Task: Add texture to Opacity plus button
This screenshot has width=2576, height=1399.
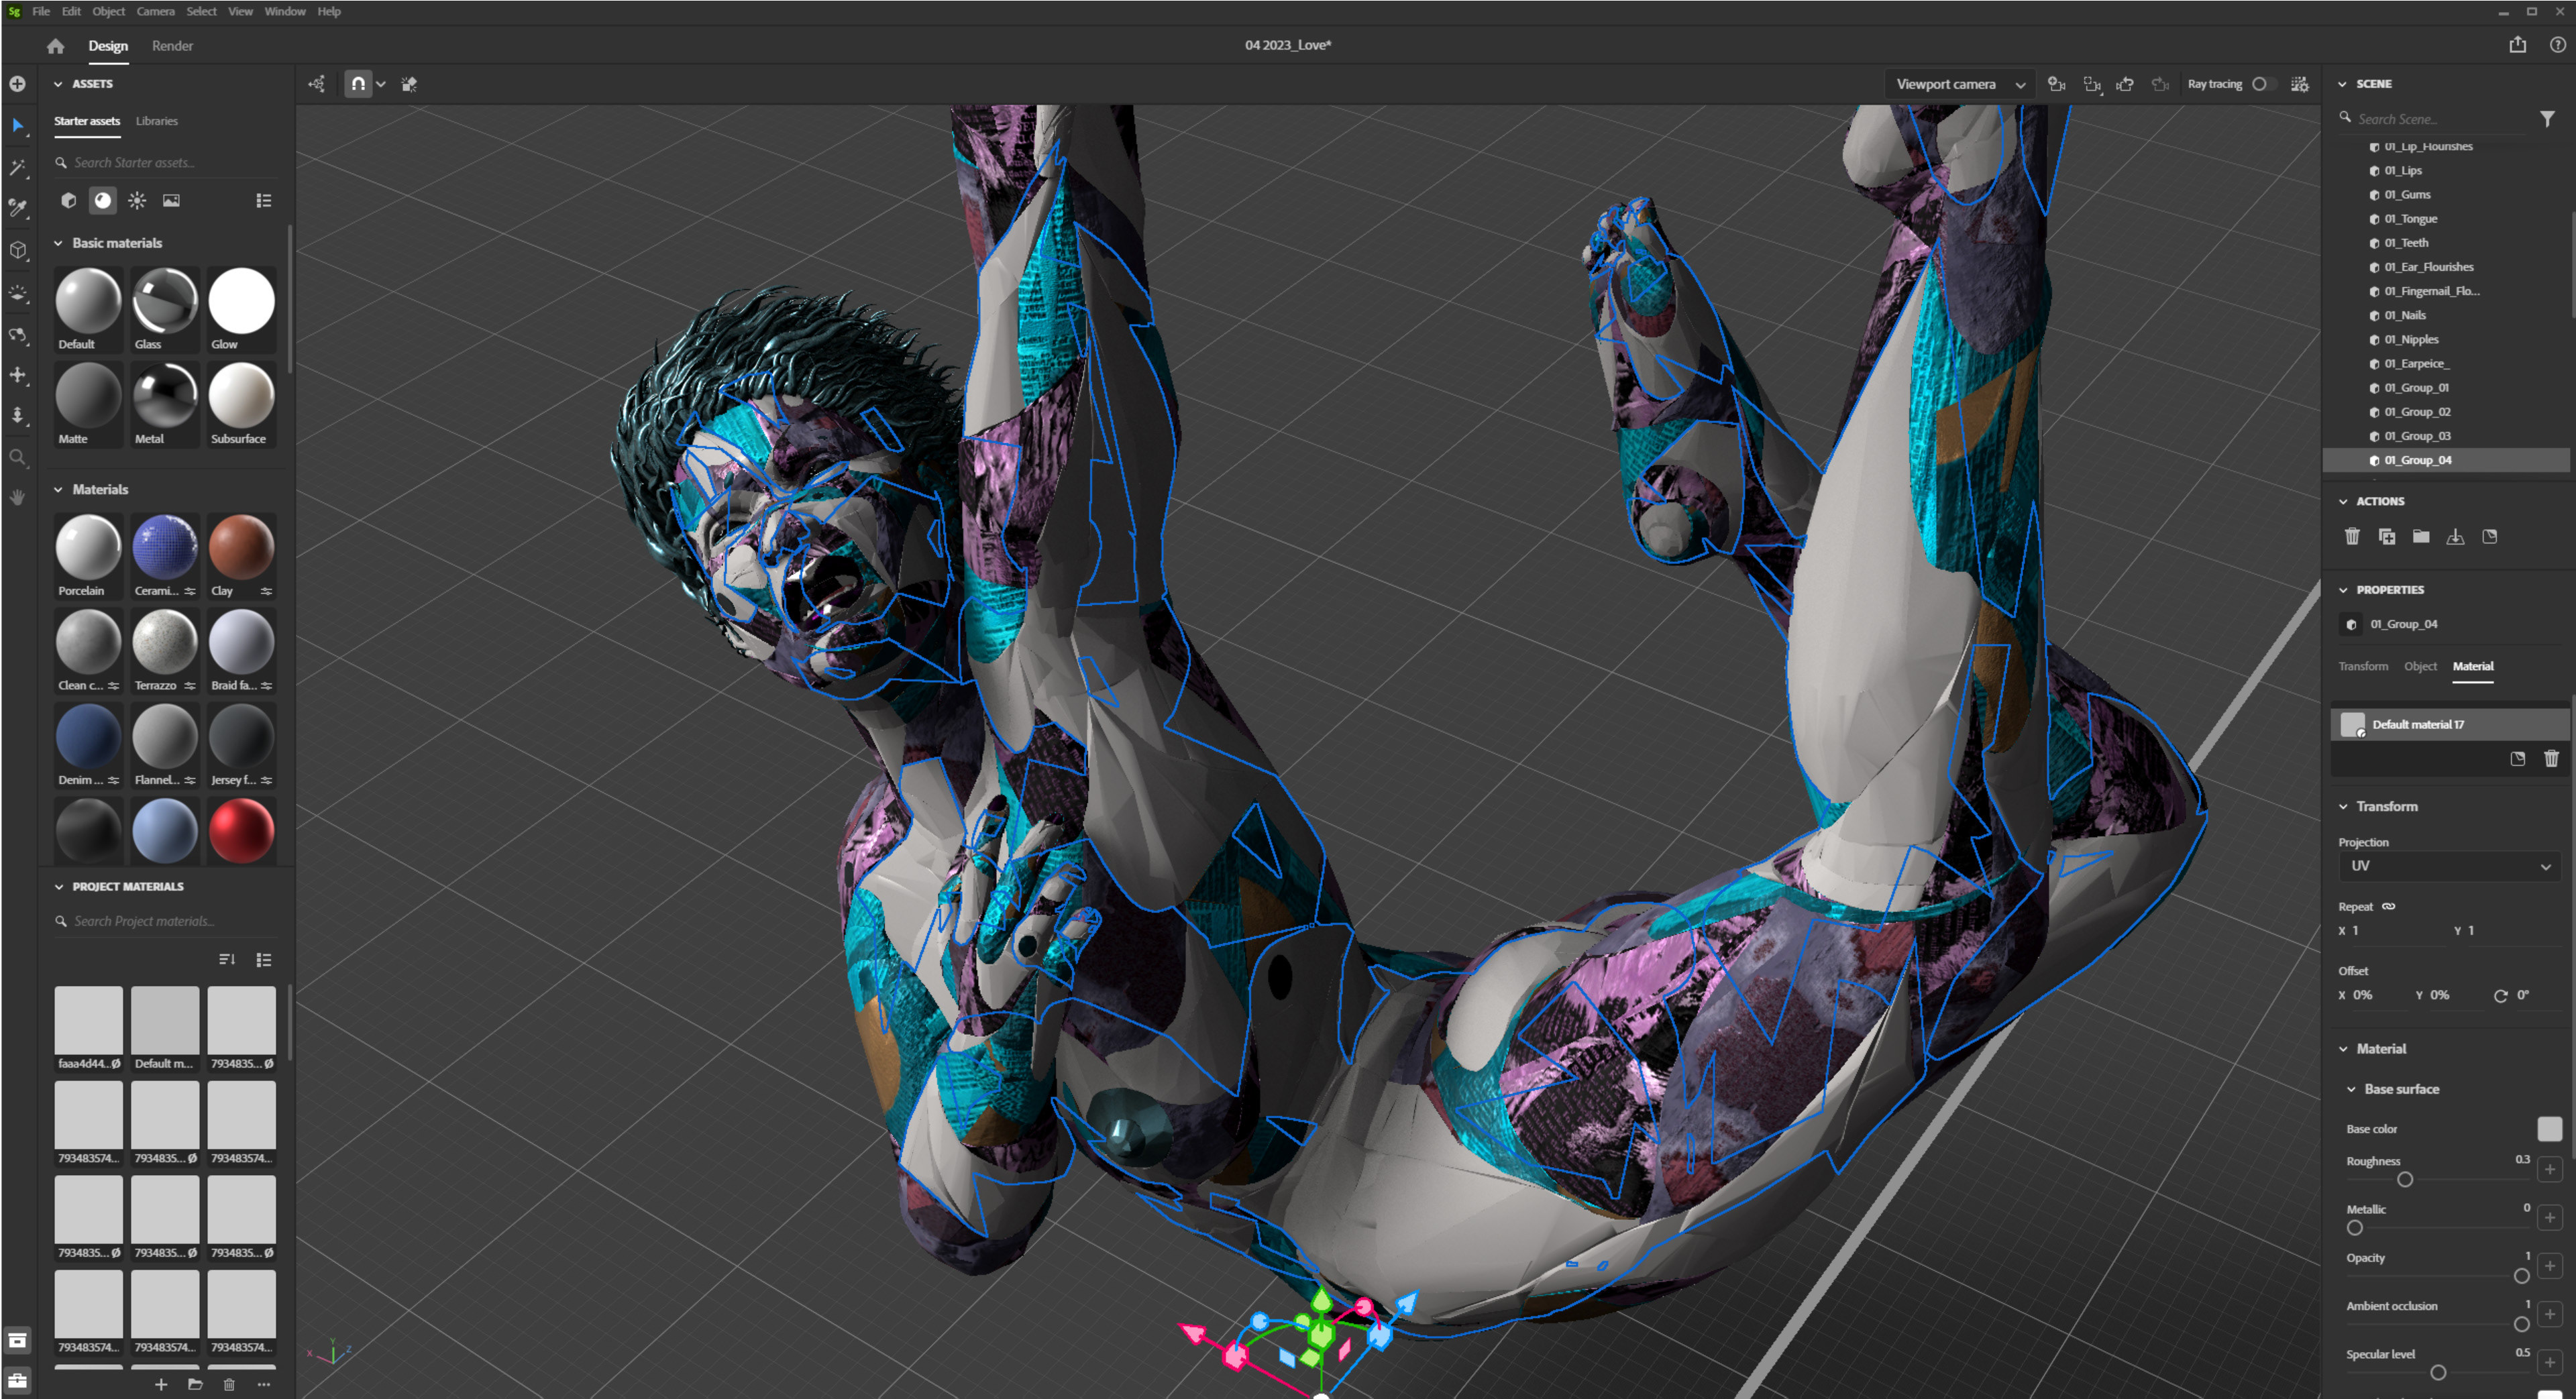Action: tap(2549, 1265)
